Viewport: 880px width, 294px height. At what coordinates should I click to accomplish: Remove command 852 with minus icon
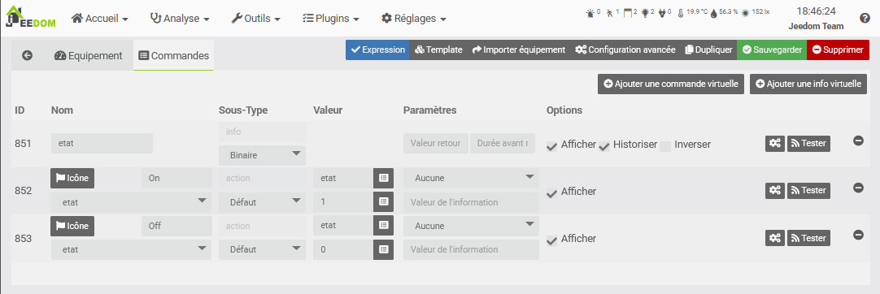(858, 188)
